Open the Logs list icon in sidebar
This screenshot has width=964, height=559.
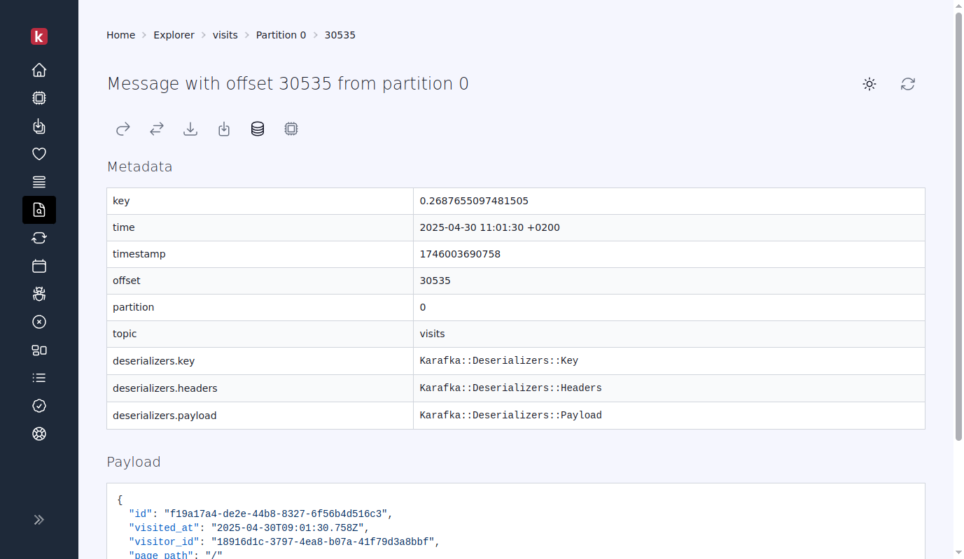tap(39, 378)
